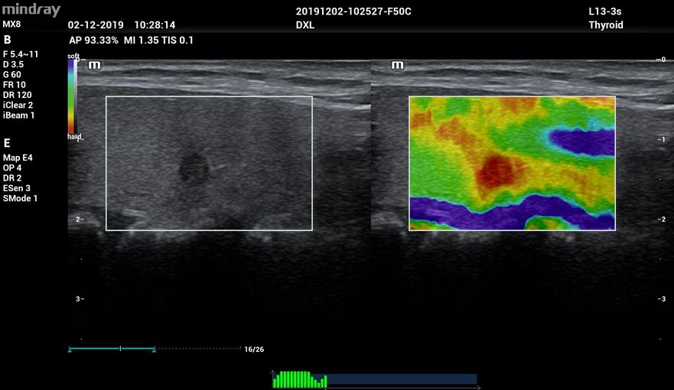Viewport: 674px width, 390px height.
Task: Click the left image orientation M marker
Action: 95,65
